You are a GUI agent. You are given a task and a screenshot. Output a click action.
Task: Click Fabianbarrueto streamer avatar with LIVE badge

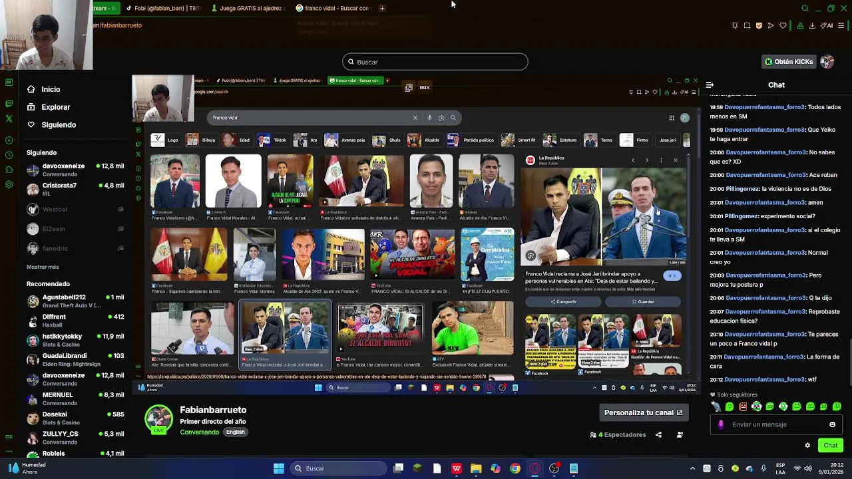tap(158, 419)
